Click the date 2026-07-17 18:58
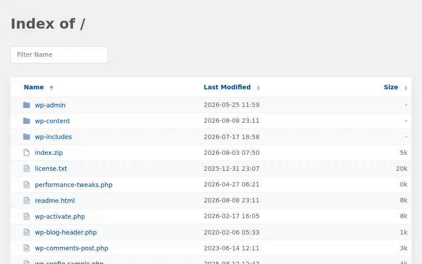This screenshot has width=422, height=264. click(x=232, y=137)
